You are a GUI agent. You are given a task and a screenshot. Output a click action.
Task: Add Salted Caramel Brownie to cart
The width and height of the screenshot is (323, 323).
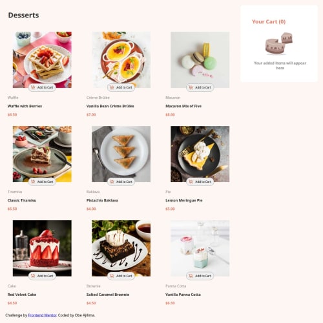click(x=121, y=276)
